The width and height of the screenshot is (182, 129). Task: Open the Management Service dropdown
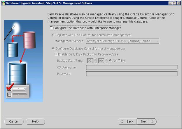(123, 41)
